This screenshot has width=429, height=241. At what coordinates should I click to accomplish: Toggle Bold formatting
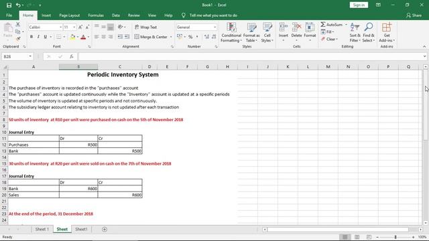(x=32, y=37)
